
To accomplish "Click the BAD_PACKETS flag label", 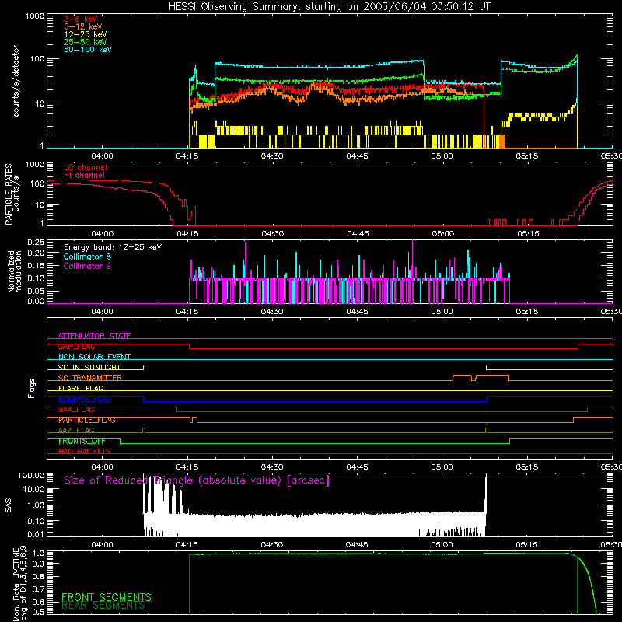I will pos(85,451).
